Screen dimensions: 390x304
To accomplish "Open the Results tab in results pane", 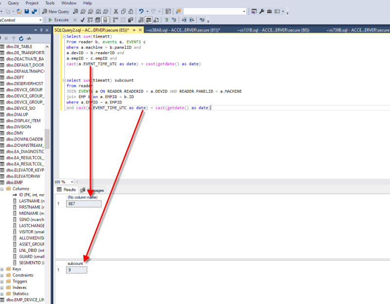I will tap(66, 190).
